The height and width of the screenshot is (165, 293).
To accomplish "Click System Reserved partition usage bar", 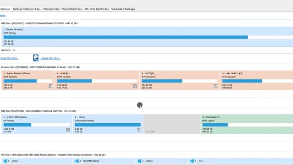I will click(28, 81).
